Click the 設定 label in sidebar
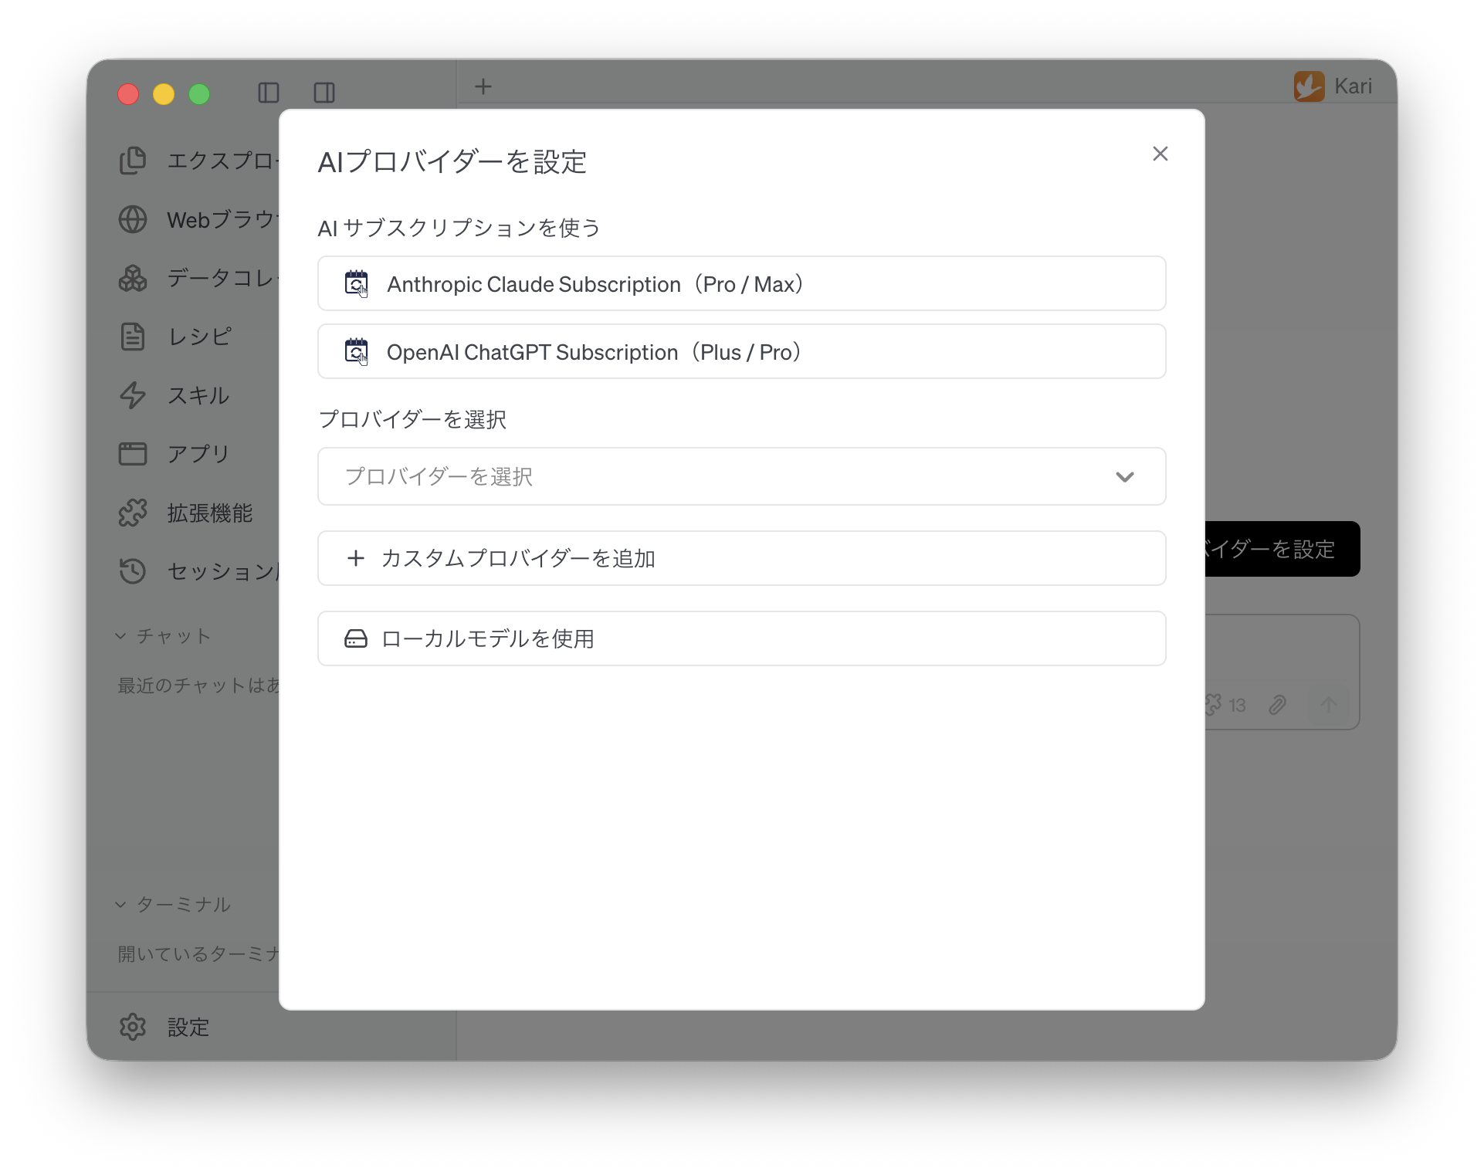This screenshot has width=1484, height=1175. point(188,1027)
